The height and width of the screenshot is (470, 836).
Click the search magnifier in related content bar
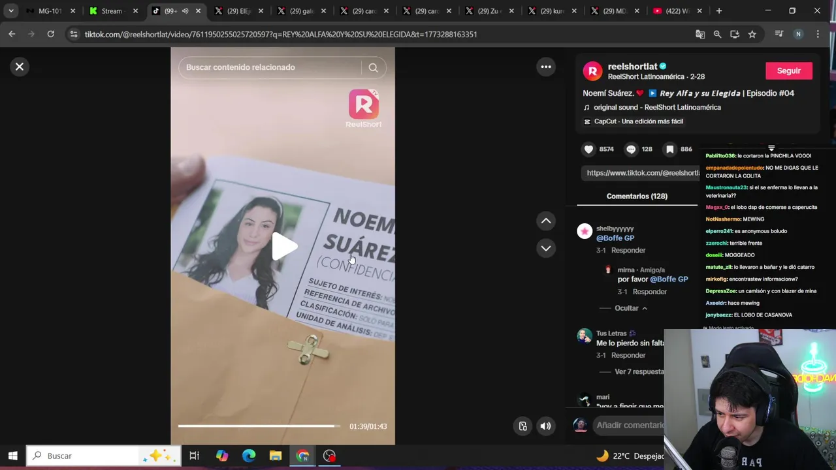pos(373,67)
